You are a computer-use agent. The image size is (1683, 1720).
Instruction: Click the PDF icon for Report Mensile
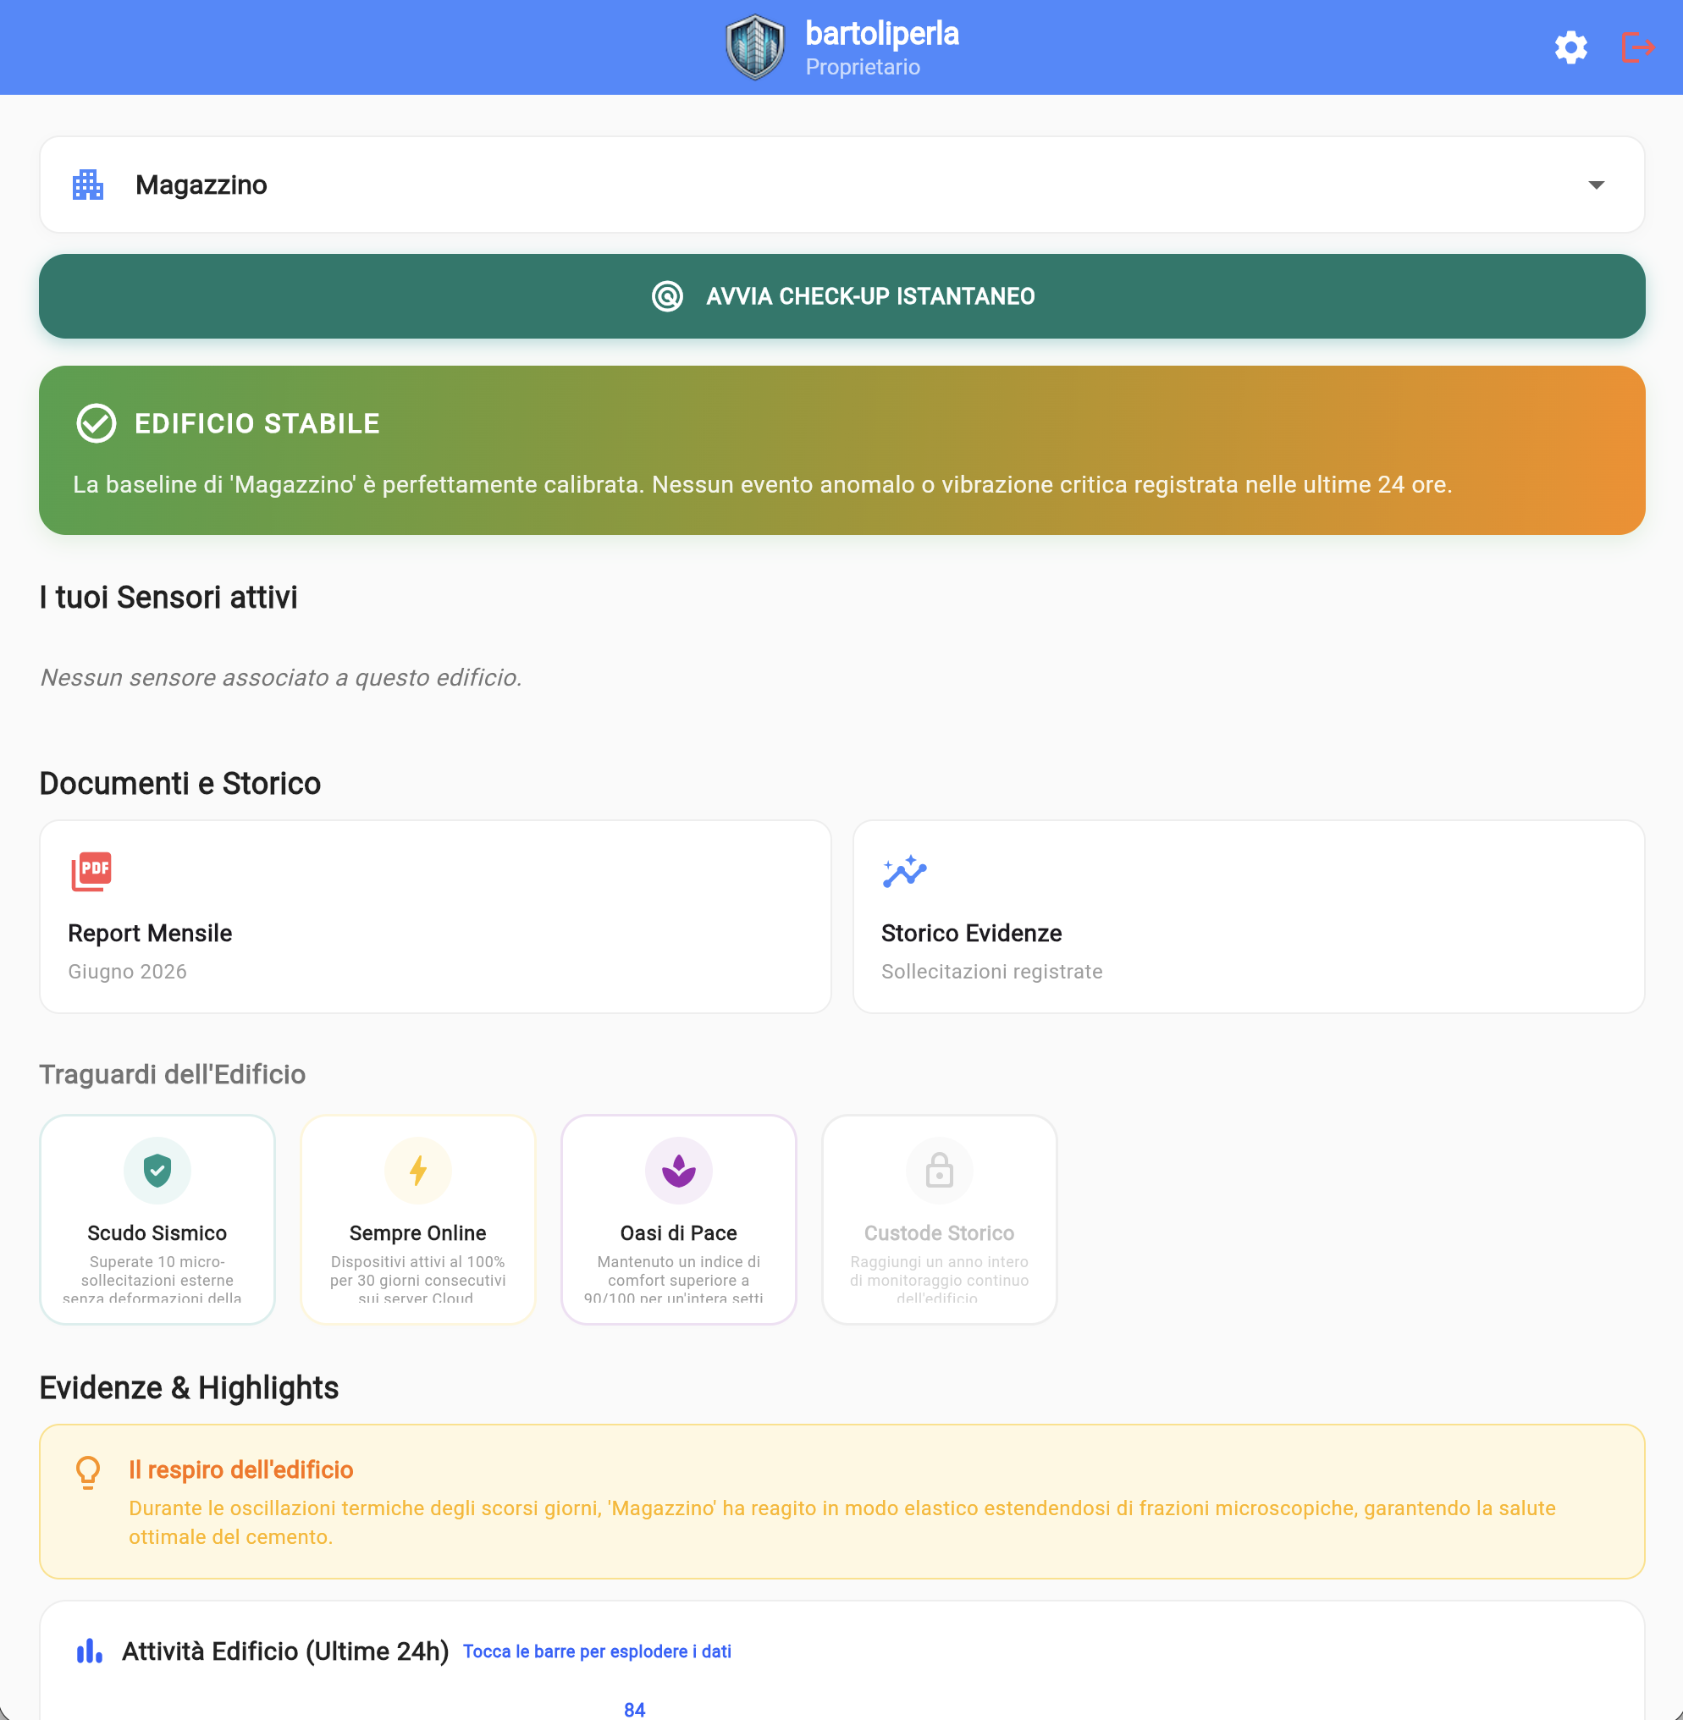click(91, 872)
